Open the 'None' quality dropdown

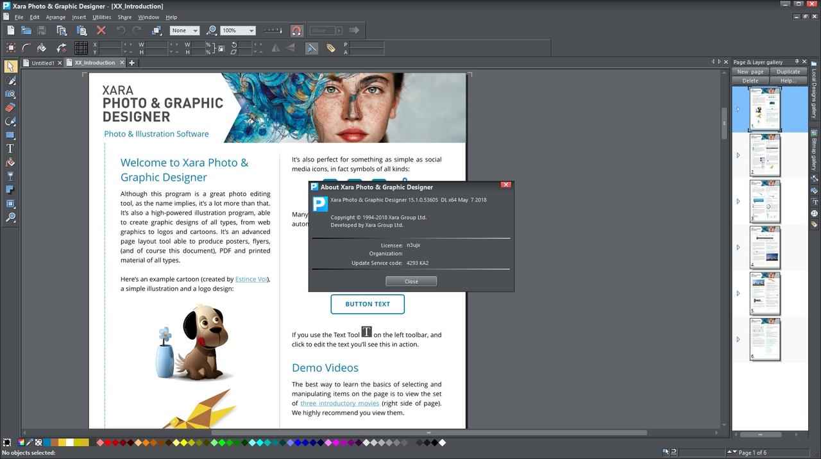coord(195,31)
